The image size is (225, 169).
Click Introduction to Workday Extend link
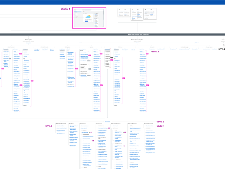coord(62,49)
